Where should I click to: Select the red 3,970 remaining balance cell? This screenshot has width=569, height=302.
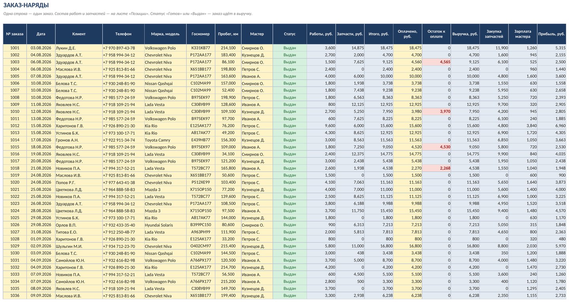pos(437,111)
